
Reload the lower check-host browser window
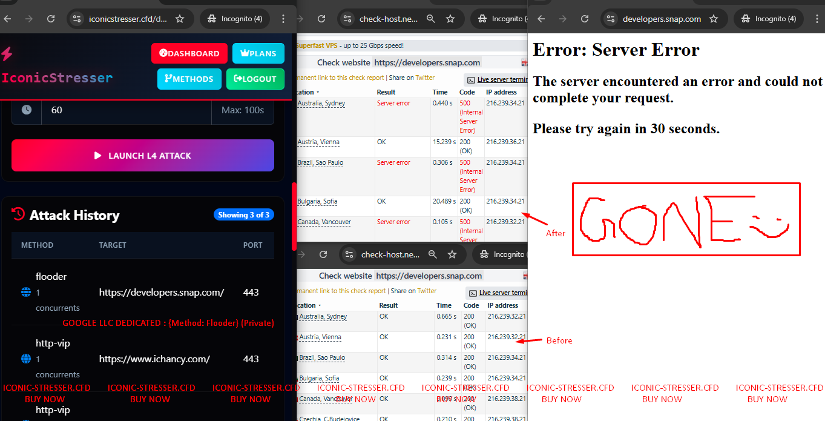(x=323, y=254)
